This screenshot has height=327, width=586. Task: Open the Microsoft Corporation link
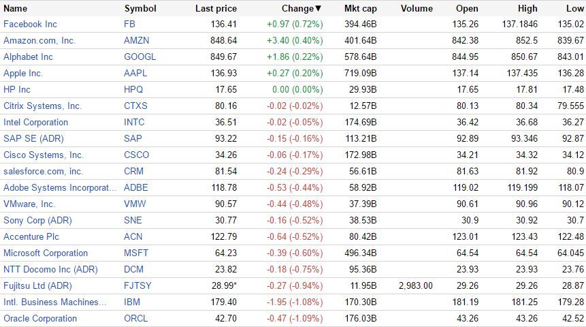click(x=46, y=253)
